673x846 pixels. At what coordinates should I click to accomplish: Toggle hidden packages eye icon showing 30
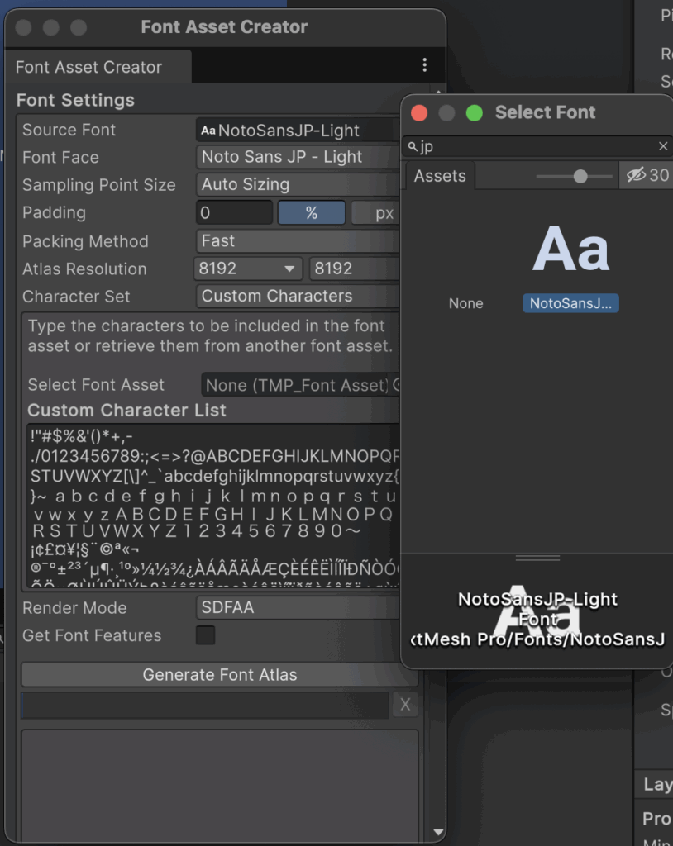pos(647,175)
